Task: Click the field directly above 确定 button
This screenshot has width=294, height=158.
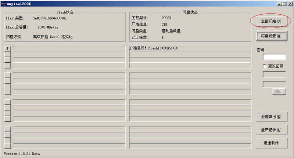Action: [274, 84]
